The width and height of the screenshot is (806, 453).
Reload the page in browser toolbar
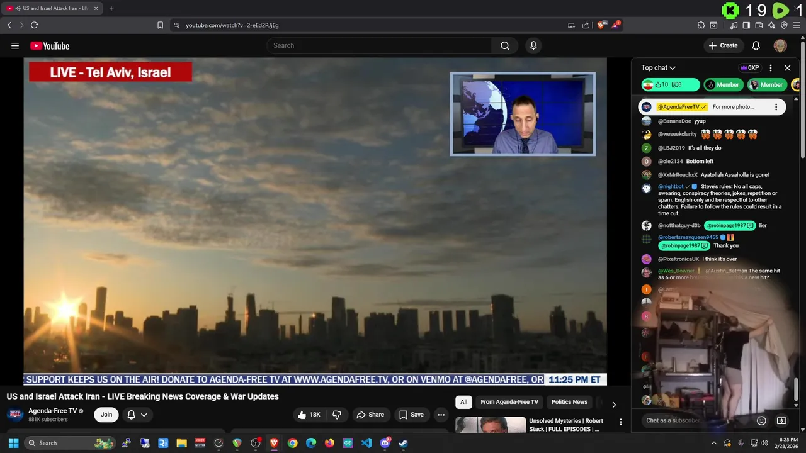click(x=35, y=25)
